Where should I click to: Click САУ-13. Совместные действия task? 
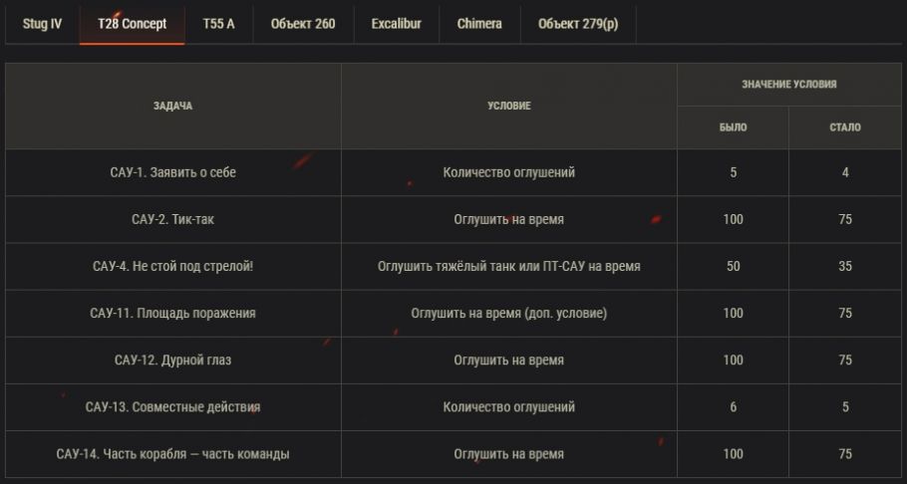(173, 406)
